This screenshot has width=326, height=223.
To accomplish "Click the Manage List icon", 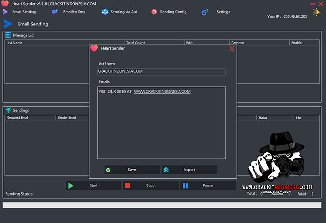I will point(8,35).
